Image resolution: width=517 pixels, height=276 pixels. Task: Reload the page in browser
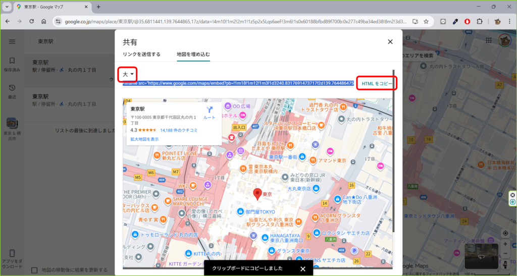tap(31, 22)
